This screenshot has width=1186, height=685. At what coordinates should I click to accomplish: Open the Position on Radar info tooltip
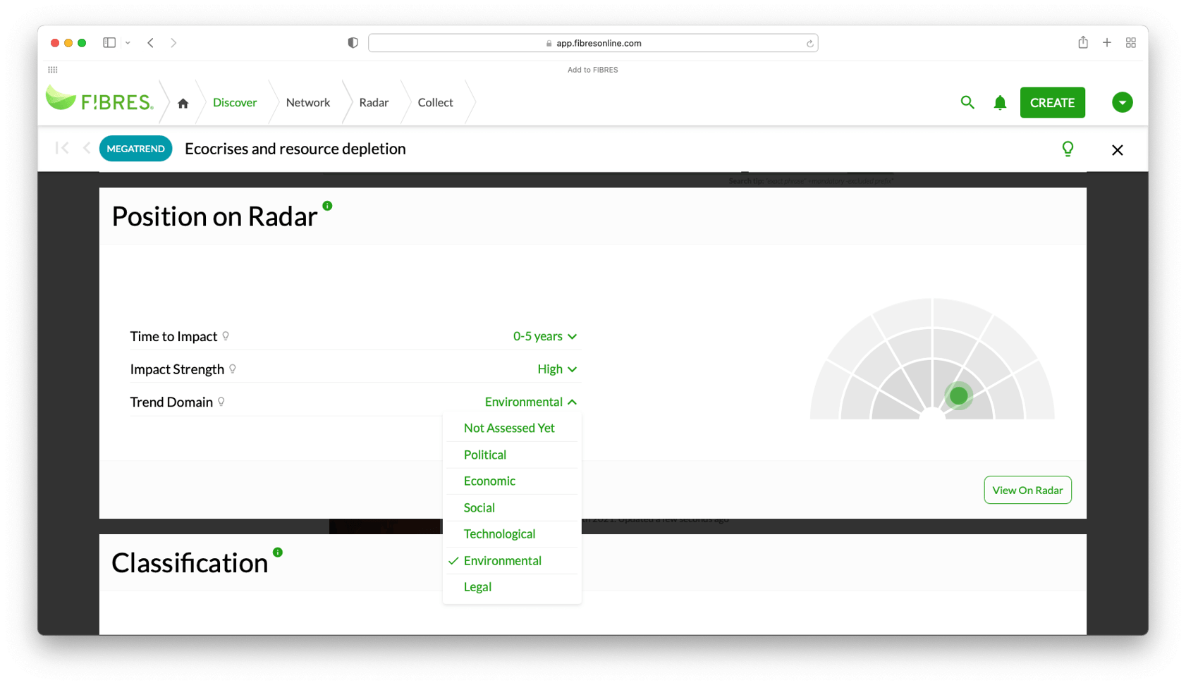326,205
